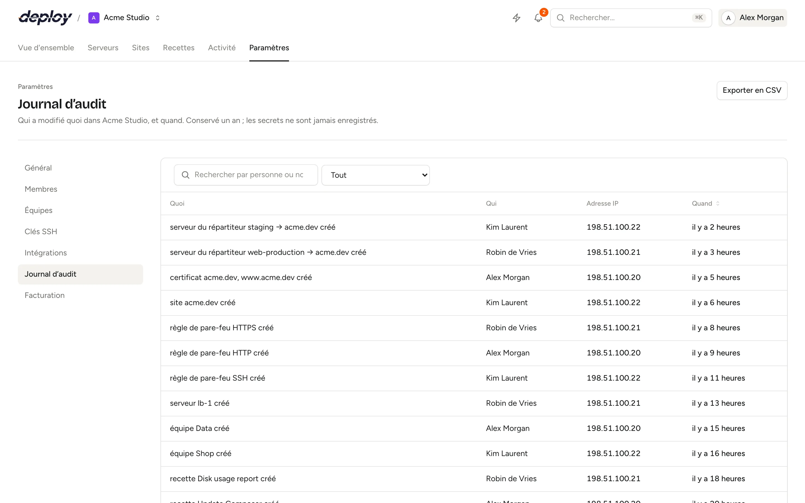Select Journal d'audit in sidebar
Screen dimensions: 805x503
tap(80, 274)
